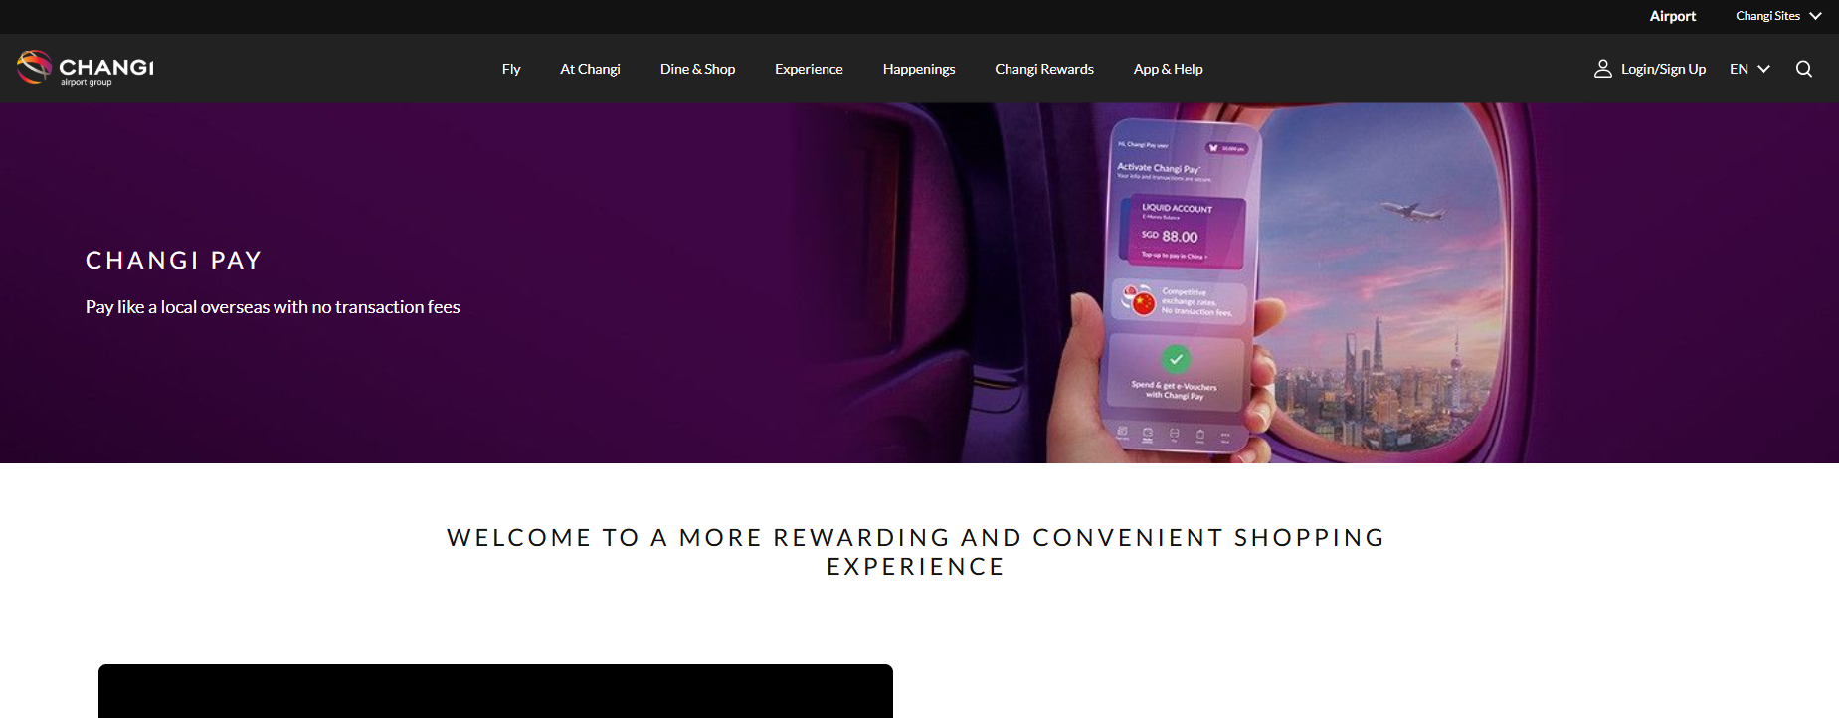Go to Happenings menu
This screenshot has width=1839, height=718.
click(x=919, y=69)
